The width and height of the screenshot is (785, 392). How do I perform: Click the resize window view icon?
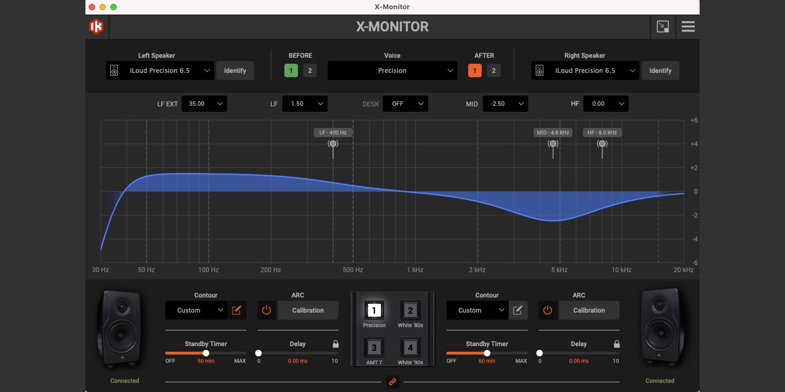click(x=663, y=26)
